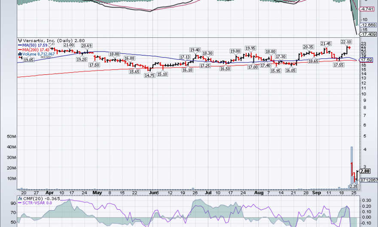Screen dimensions: 378x227
Task: Click the MA(200) 17.43 legend label
Action: pyautogui.click(x=37, y=50)
